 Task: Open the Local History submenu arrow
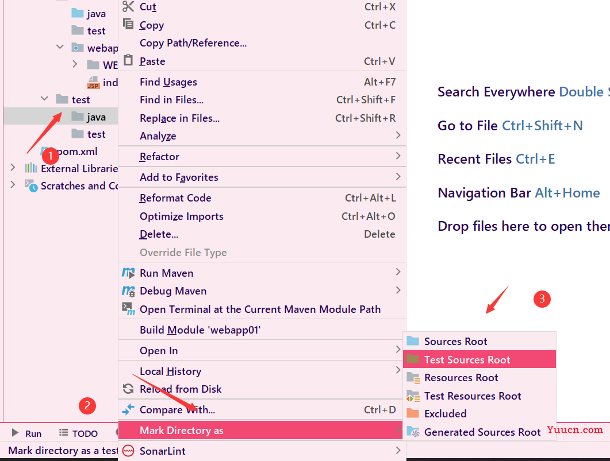click(x=398, y=370)
